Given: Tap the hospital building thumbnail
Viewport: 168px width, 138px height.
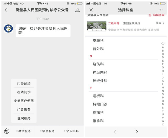Looking at the screenshot, I should click(96, 26).
